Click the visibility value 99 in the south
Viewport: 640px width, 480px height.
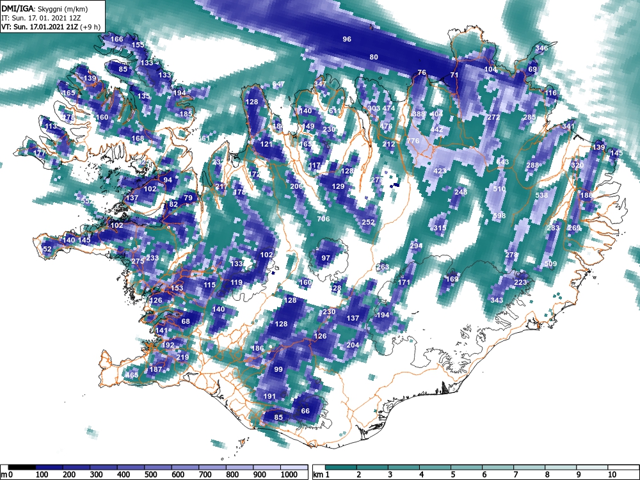[278, 369]
